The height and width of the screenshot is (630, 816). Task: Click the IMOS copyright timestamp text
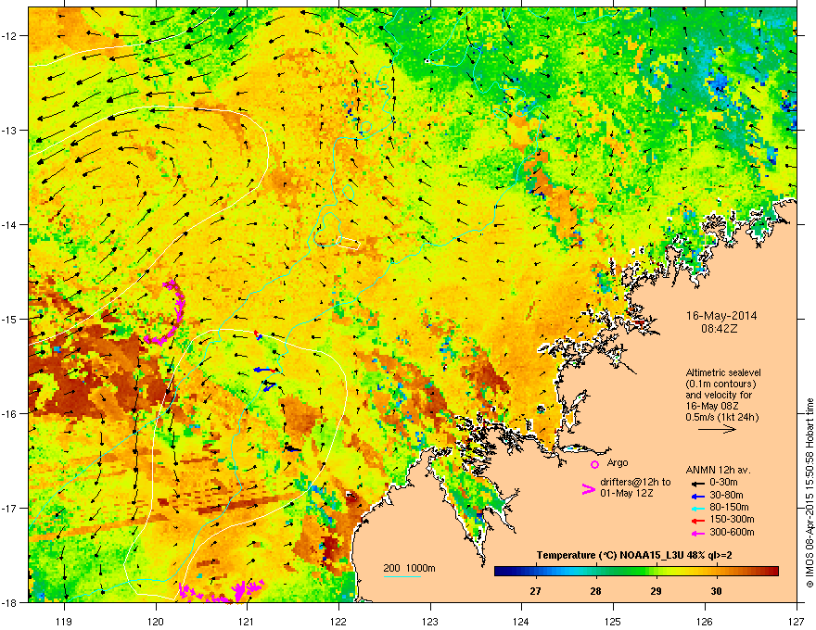pyautogui.click(x=810, y=493)
